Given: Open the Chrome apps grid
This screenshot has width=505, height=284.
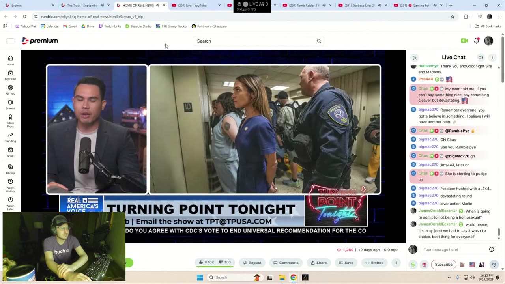Looking at the screenshot, I should tap(5, 26).
